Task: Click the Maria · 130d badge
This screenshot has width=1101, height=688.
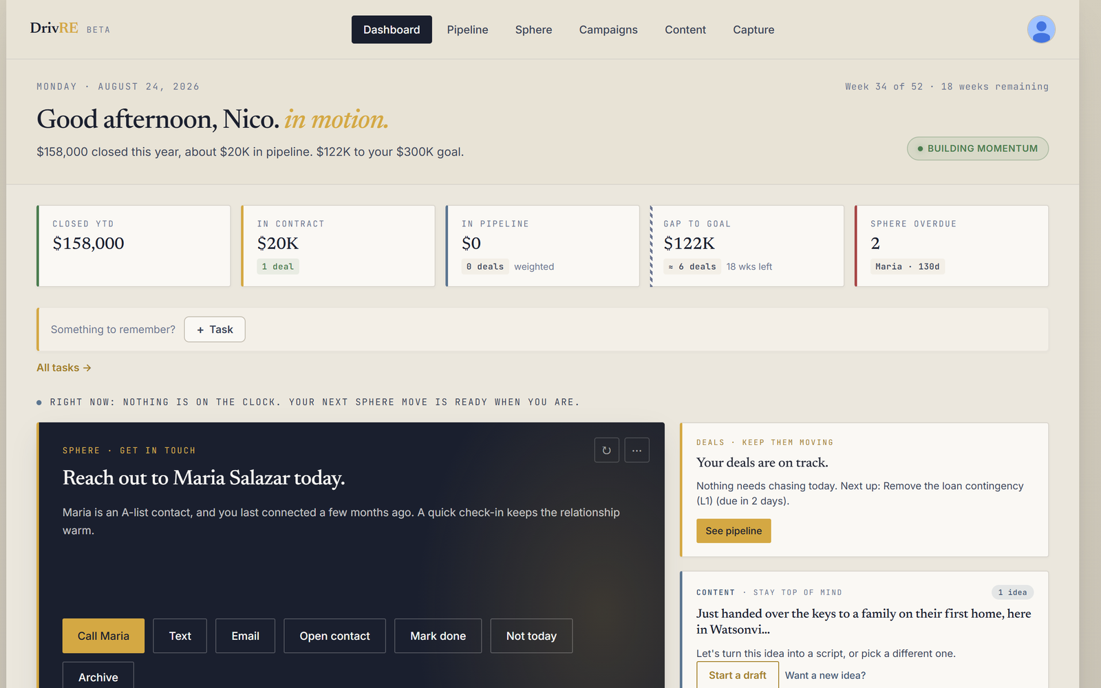Action: pyautogui.click(x=908, y=267)
